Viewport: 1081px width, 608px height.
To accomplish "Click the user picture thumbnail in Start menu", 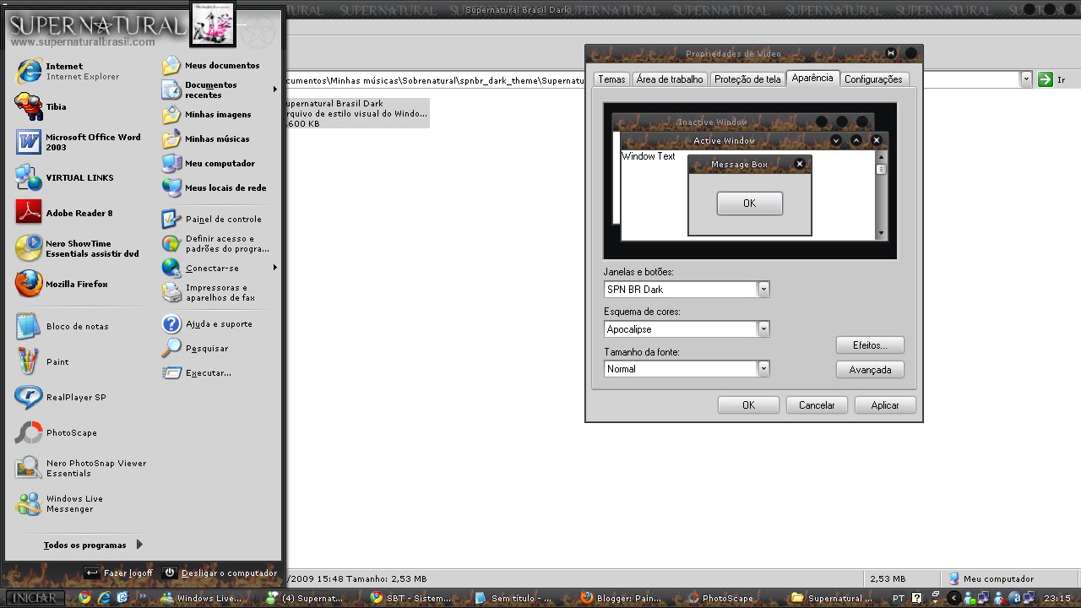I will 212,24.
